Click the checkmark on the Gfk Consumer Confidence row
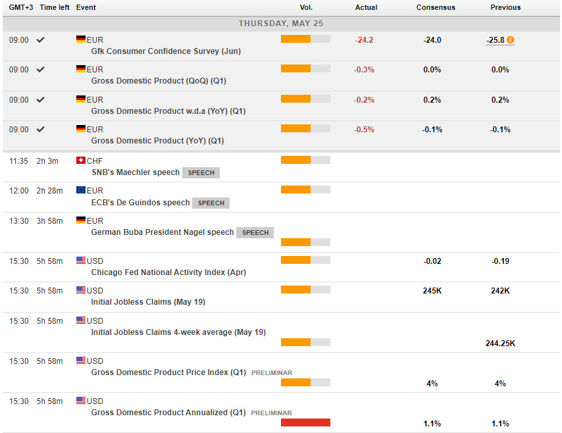This screenshot has width=562, height=433. click(41, 40)
